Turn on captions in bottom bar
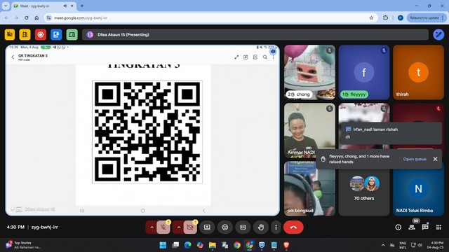 coord(243,227)
